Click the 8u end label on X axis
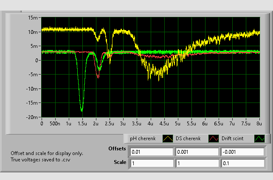 point(259,123)
